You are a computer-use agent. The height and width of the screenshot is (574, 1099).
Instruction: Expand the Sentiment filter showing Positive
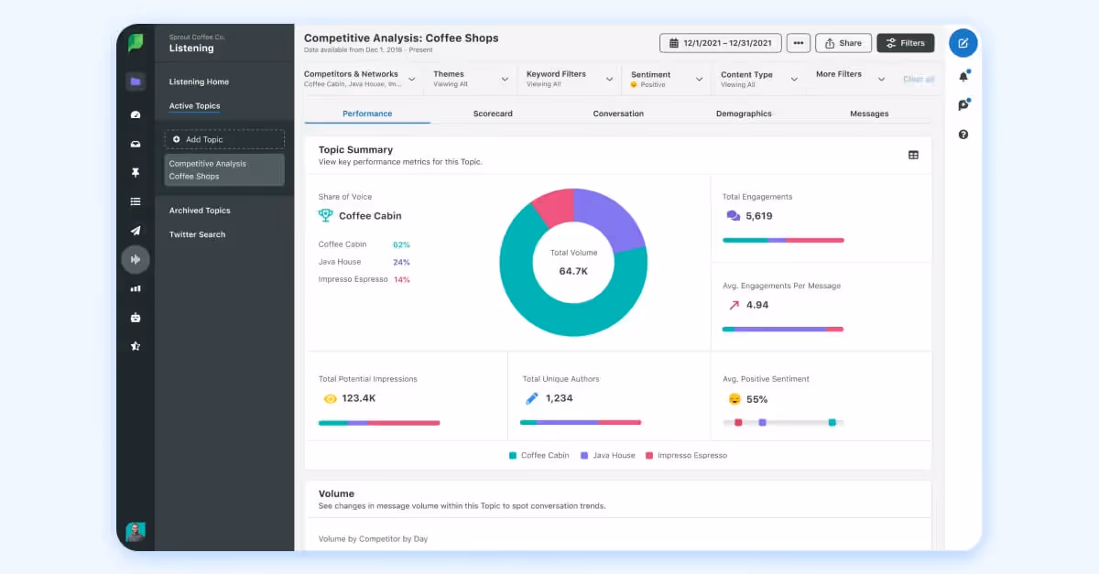point(666,77)
